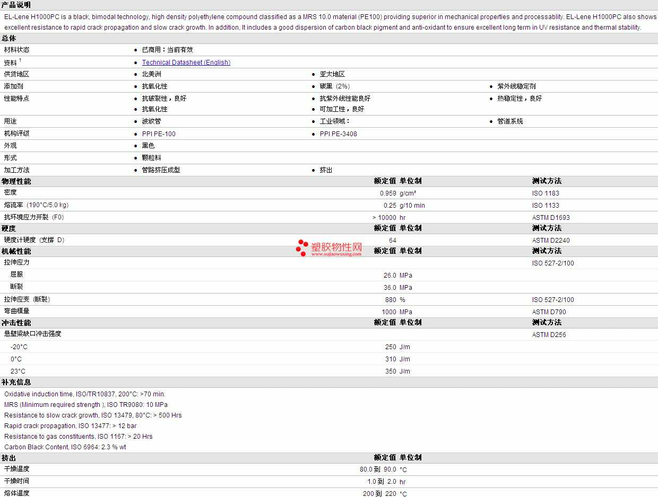Select the 熔流率 (190°C/5.0 kg) label

(x=36, y=205)
